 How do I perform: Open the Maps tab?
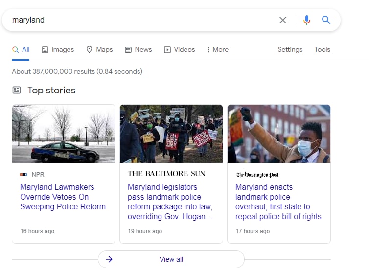(x=99, y=49)
